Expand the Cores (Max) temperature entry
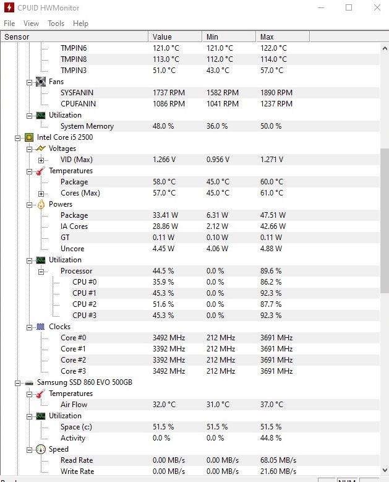Screen dimensions: 389x482 point(41,194)
